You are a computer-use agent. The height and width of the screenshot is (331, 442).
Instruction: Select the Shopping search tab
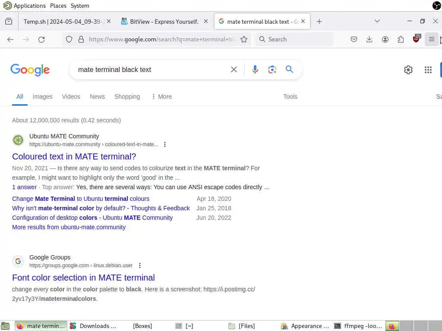coord(127,97)
